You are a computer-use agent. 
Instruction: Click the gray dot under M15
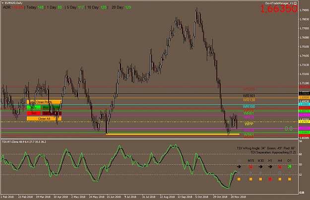pyautogui.click(x=250, y=173)
